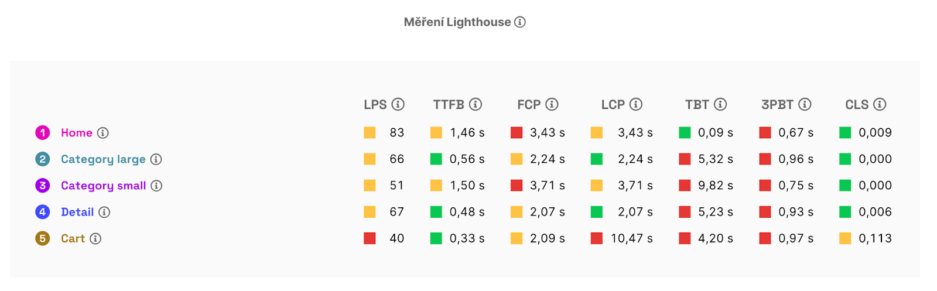Open the Detail row info icon
Viewport: 937px width, 291px height.
click(104, 212)
